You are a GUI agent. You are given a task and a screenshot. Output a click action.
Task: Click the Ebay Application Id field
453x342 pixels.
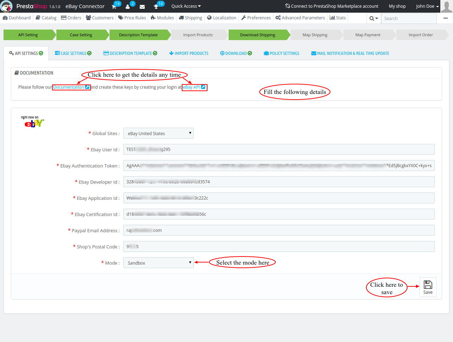[279, 198]
